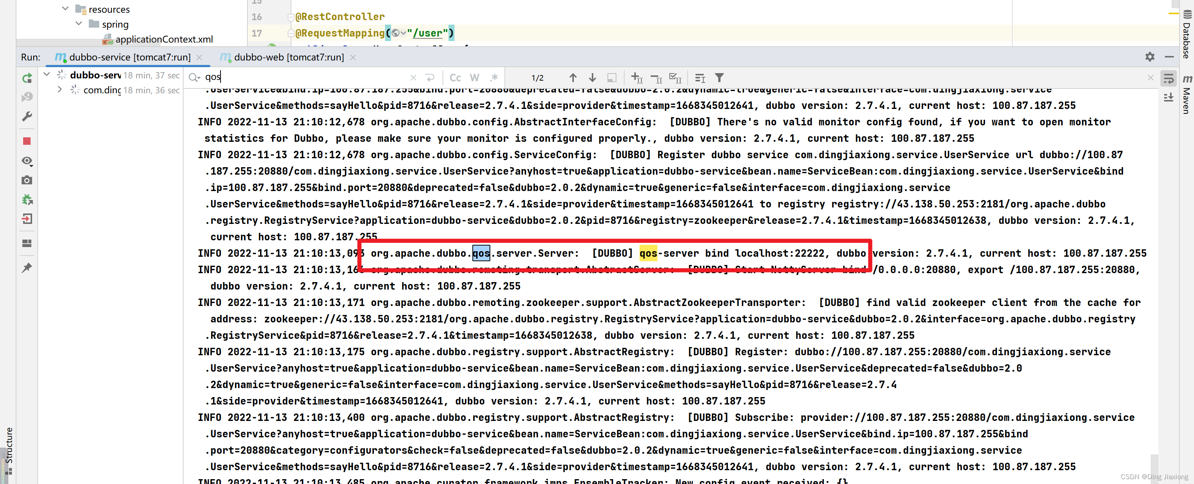Expand the com.ding tree node
Image resolution: width=1194 pixels, height=484 pixels.
click(60, 89)
